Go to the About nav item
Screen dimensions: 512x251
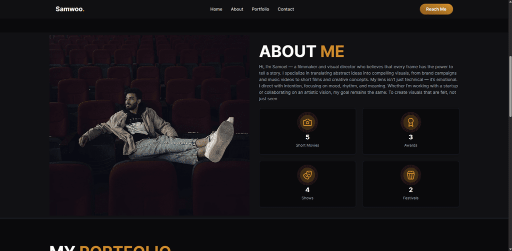[236, 9]
